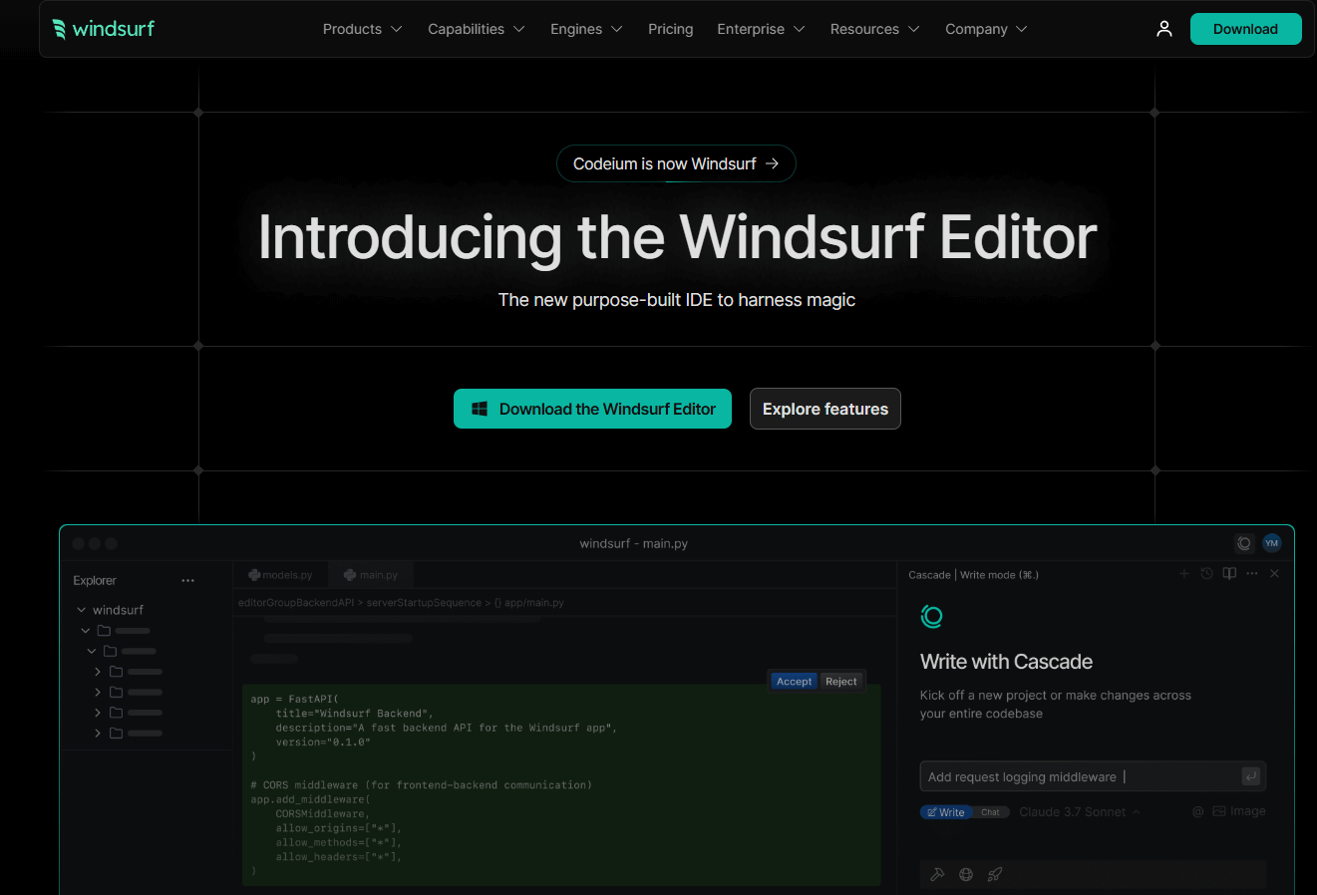Open the Cascade history clock icon
Screen dimensions: 1317x895
tap(1206, 573)
